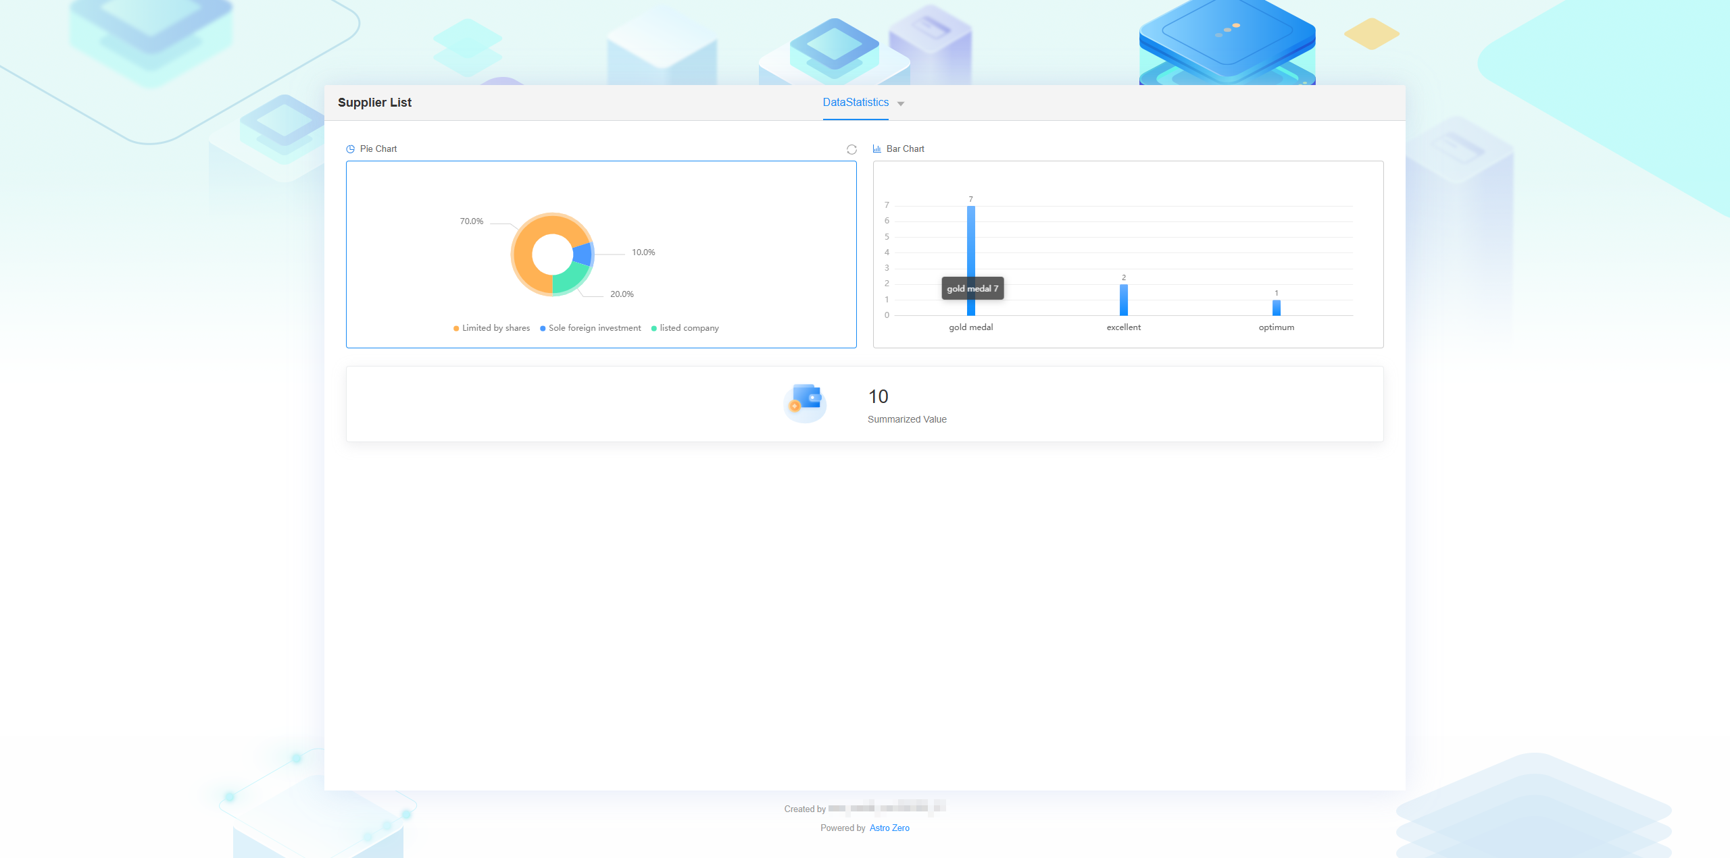Click the Pie Chart title text
Image resolution: width=1730 pixels, height=858 pixels.
[378, 149]
